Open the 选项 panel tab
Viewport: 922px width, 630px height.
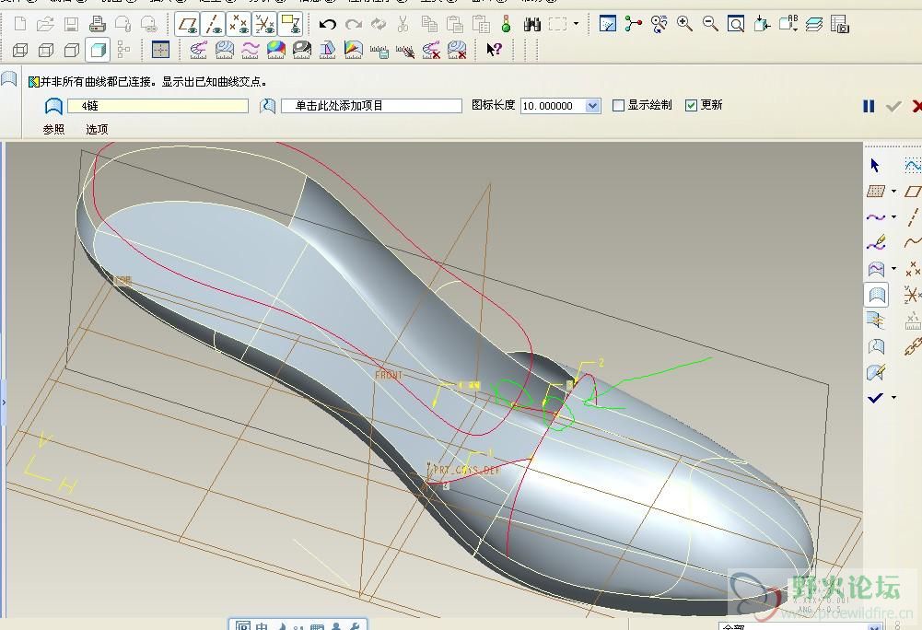97,129
